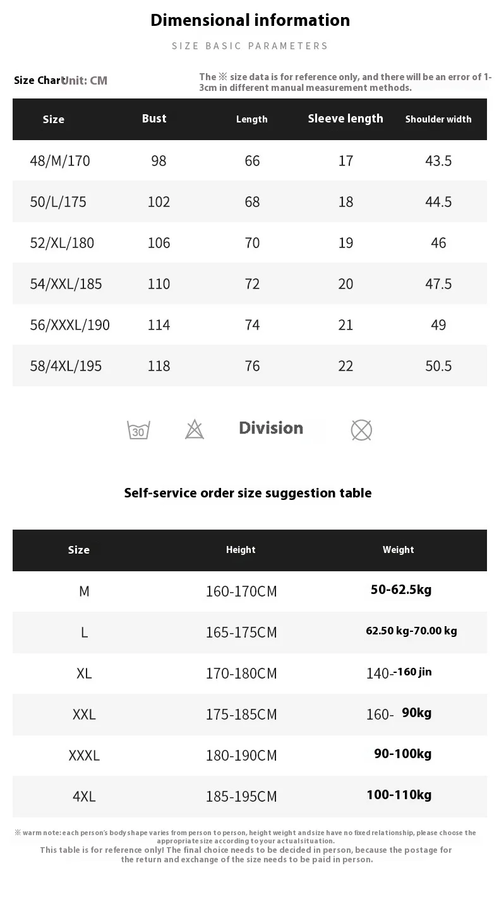Click the Division label text
The width and height of the screenshot is (499, 897).
(271, 428)
